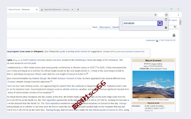Open the Chrome three-dot menu
The image size is (191, 119).
[178, 15]
